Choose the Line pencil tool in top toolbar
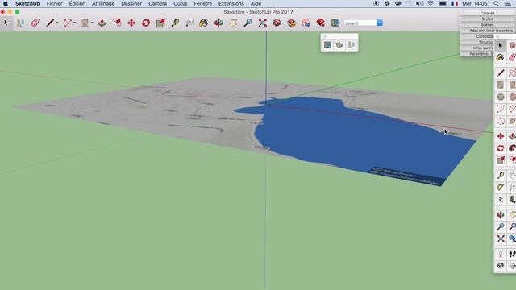The height and width of the screenshot is (290, 516). (50, 23)
